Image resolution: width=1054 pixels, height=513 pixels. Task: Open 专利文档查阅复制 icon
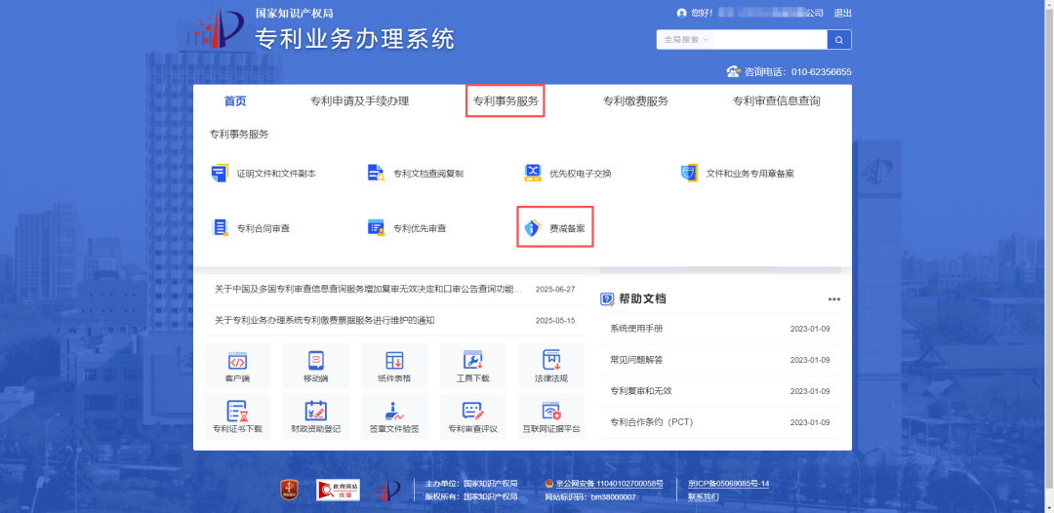376,174
